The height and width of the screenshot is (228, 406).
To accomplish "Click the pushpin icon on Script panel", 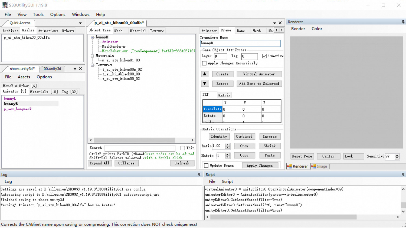I will pos(403,175).
